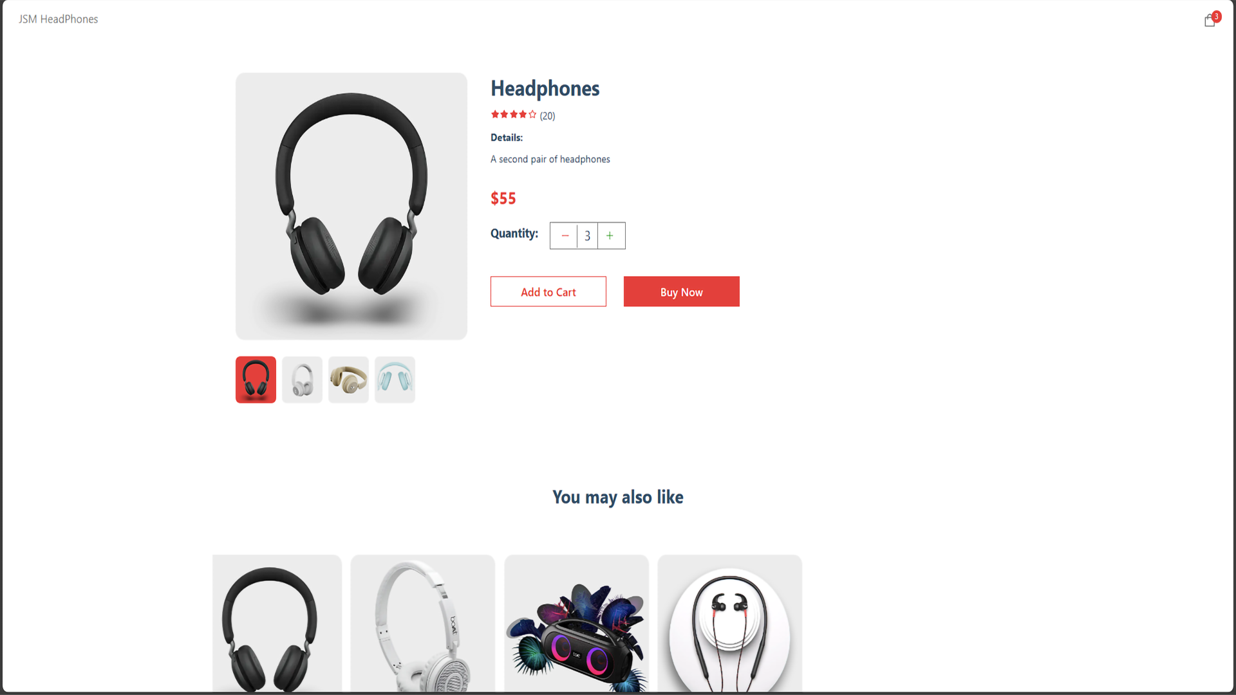Click the main large headphones product image

pyautogui.click(x=351, y=206)
